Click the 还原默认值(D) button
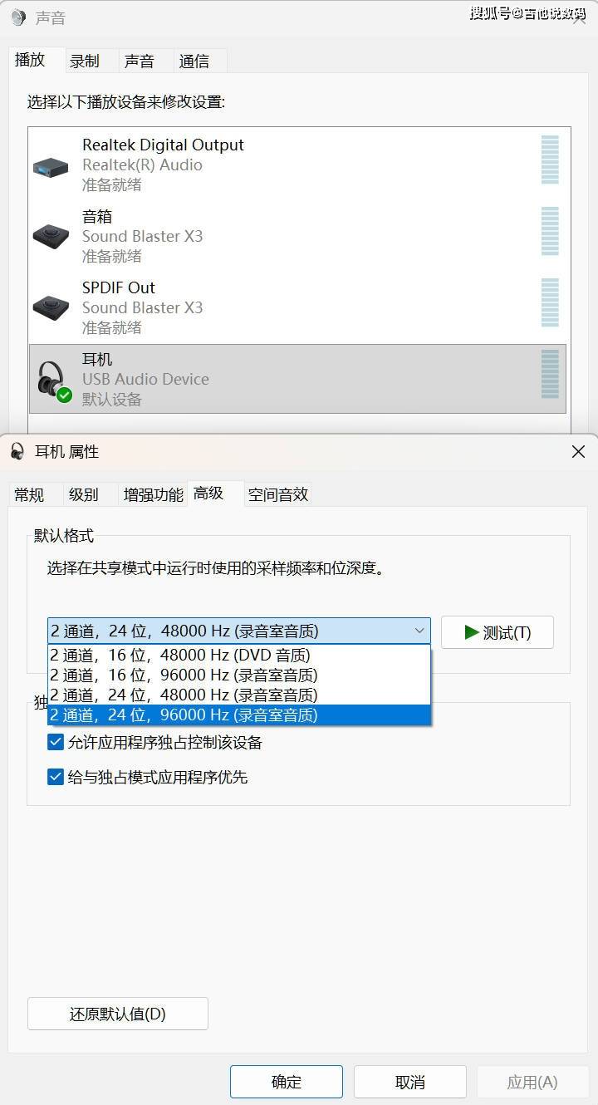Screen dimensions: 598x1105 click(x=118, y=1014)
